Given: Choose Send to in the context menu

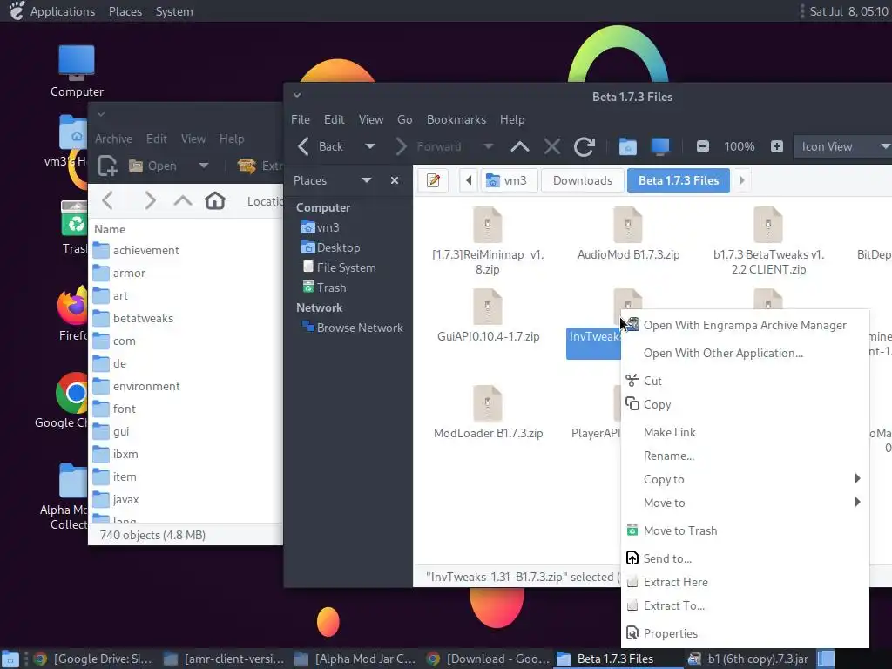Looking at the screenshot, I should [745, 558].
